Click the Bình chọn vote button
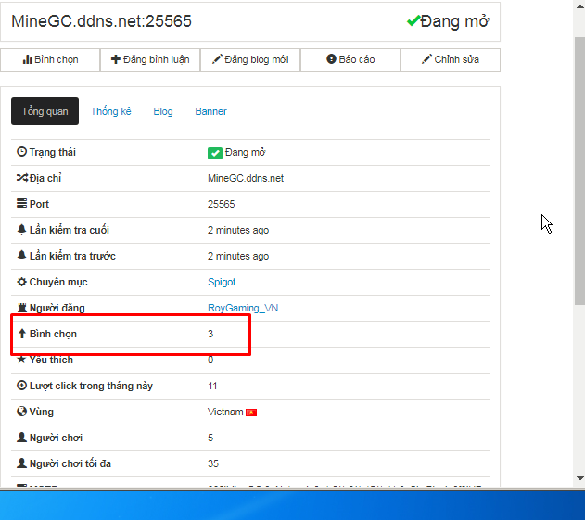The width and height of the screenshot is (585, 520). pos(50,59)
